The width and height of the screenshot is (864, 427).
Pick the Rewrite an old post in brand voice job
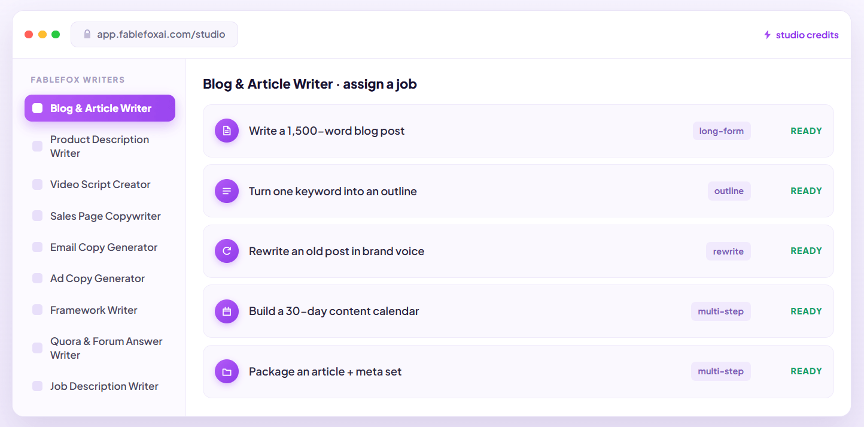pyautogui.click(x=518, y=251)
